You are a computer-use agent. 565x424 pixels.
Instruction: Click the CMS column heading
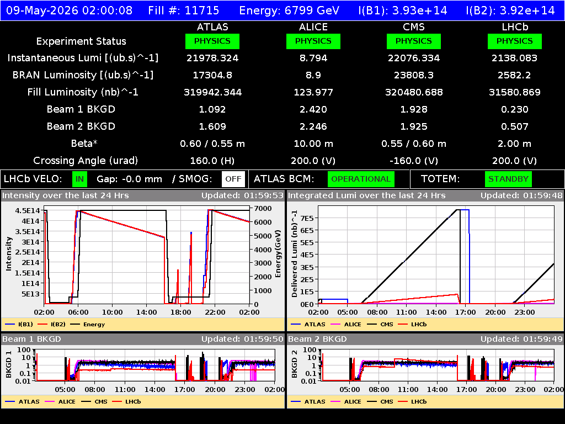[x=414, y=27]
